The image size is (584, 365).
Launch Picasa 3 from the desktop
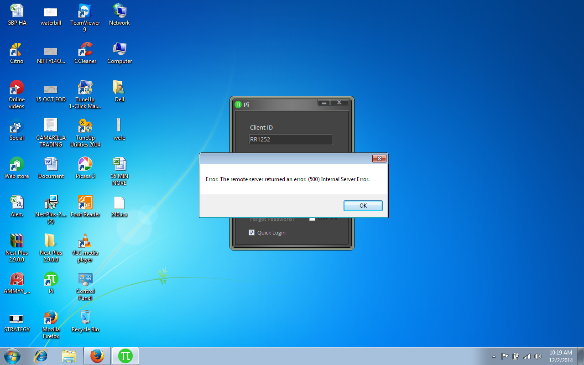(x=85, y=168)
